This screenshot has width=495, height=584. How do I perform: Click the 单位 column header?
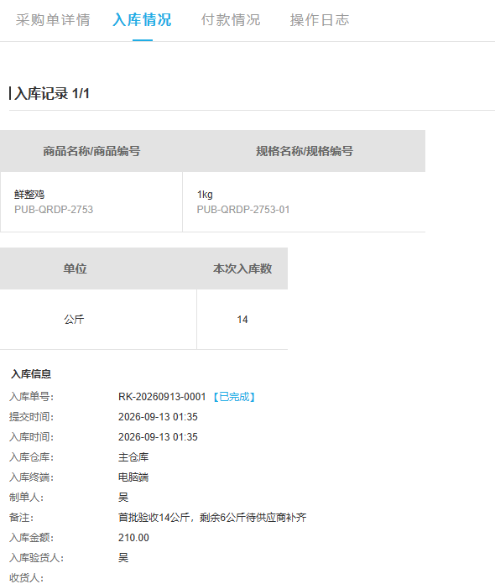click(x=75, y=269)
